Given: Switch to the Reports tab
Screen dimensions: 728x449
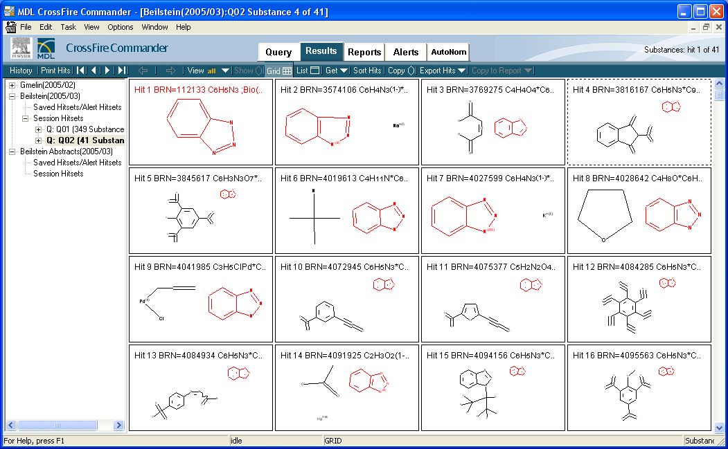Looking at the screenshot, I should [x=364, y=52].
